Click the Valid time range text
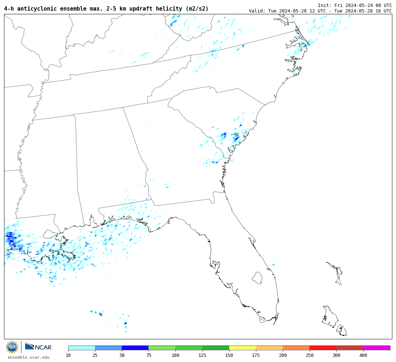 pos(320,11)
